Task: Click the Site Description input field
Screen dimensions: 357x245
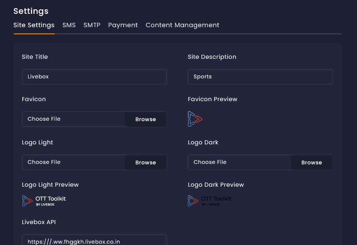Action: (x=260, y=77)
